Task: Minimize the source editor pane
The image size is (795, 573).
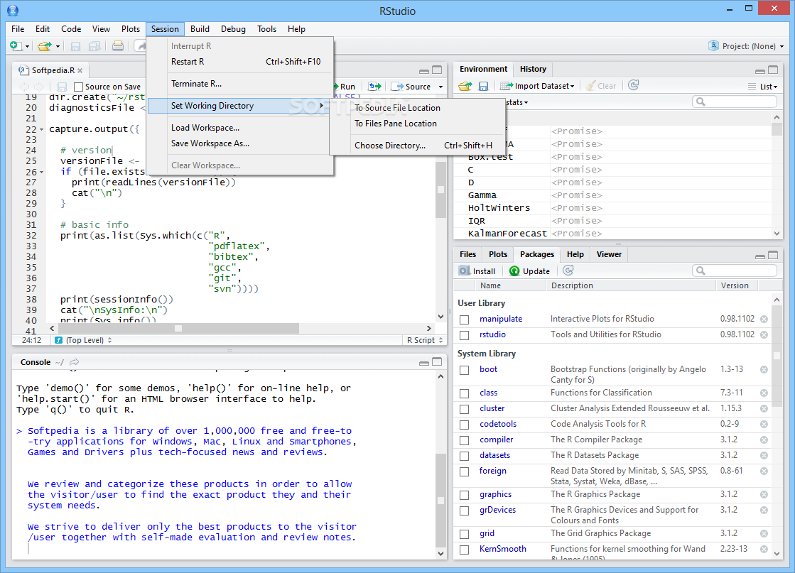Action: tap(424, 71)
